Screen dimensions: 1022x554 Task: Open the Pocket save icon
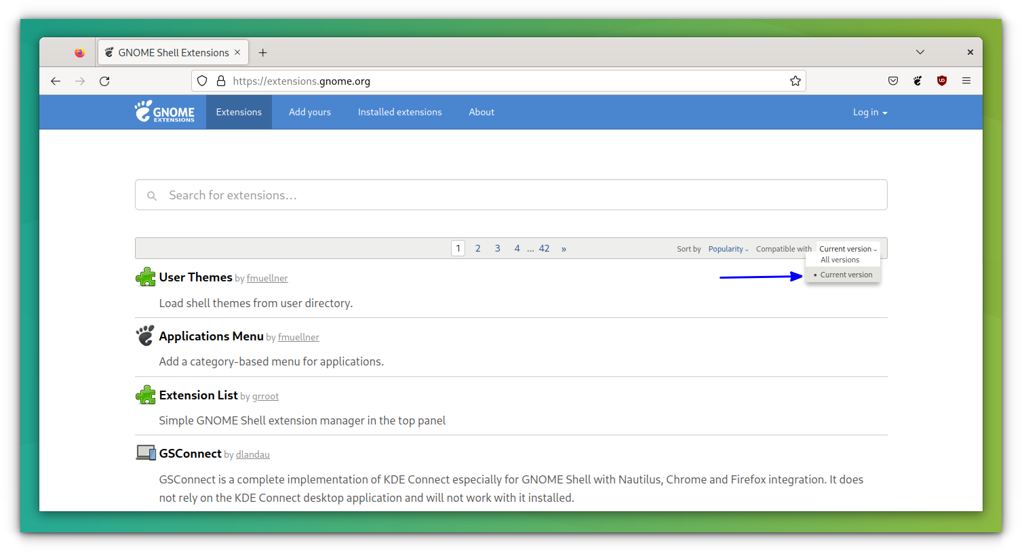[893, 81]
